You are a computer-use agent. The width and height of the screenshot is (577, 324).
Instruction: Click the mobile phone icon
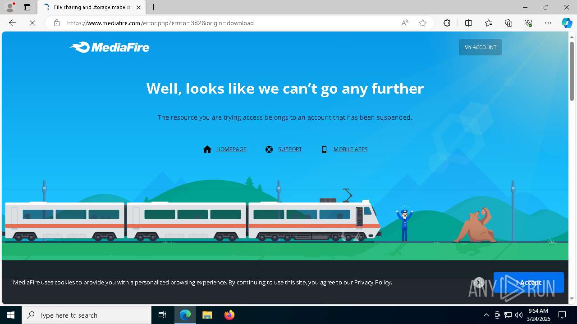(324, 149)
